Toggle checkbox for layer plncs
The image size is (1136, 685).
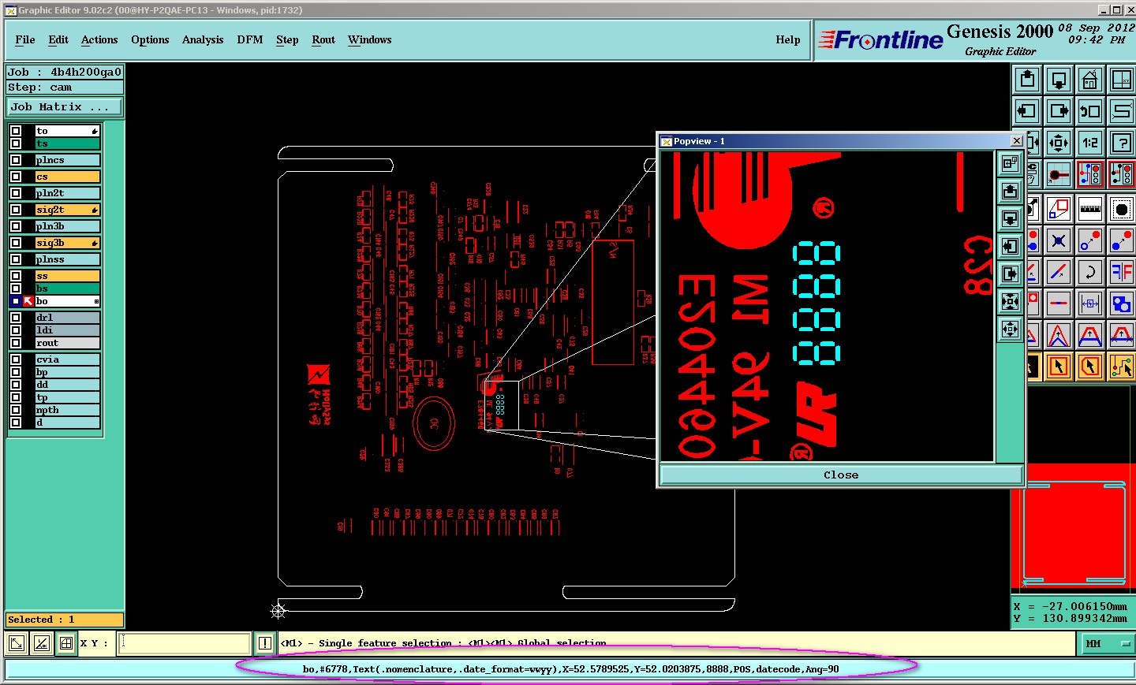(x=16, y=160)
